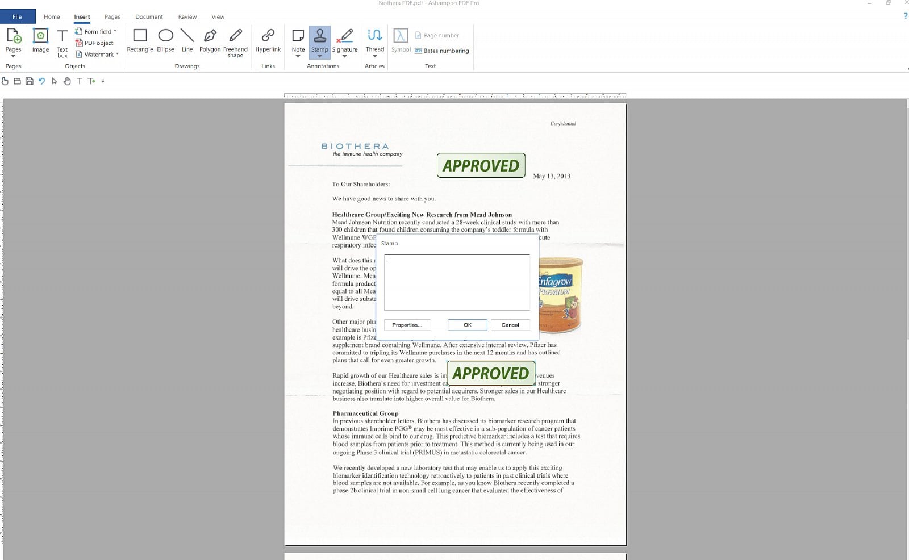Click into the Stamp text area
The width and height of the screenshot is (909, 560).
pos(457,282)
